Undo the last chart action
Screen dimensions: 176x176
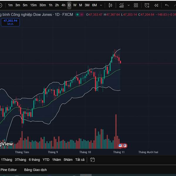point(167,5)
